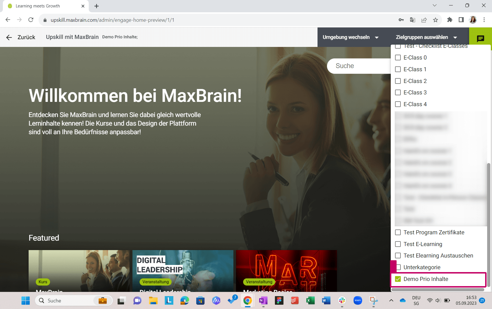Show hidden system tray icons

391,300
